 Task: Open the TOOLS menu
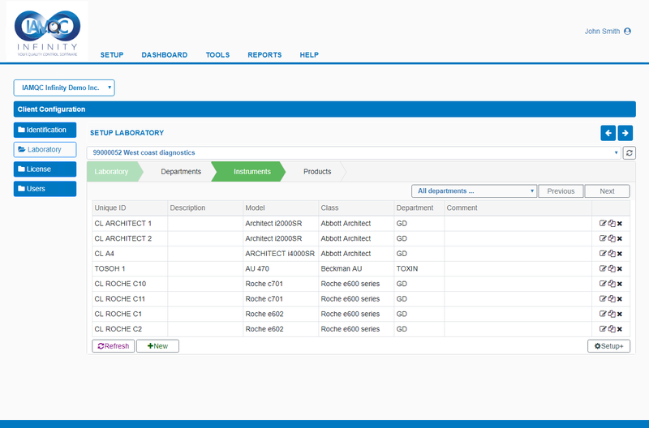pyautogui.click(x=217, y=55)
